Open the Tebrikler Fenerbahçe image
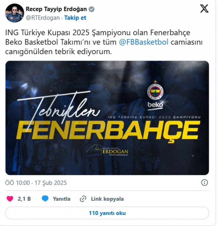The width and height of the screenshot is (218, 226). (x=107, y=118)
